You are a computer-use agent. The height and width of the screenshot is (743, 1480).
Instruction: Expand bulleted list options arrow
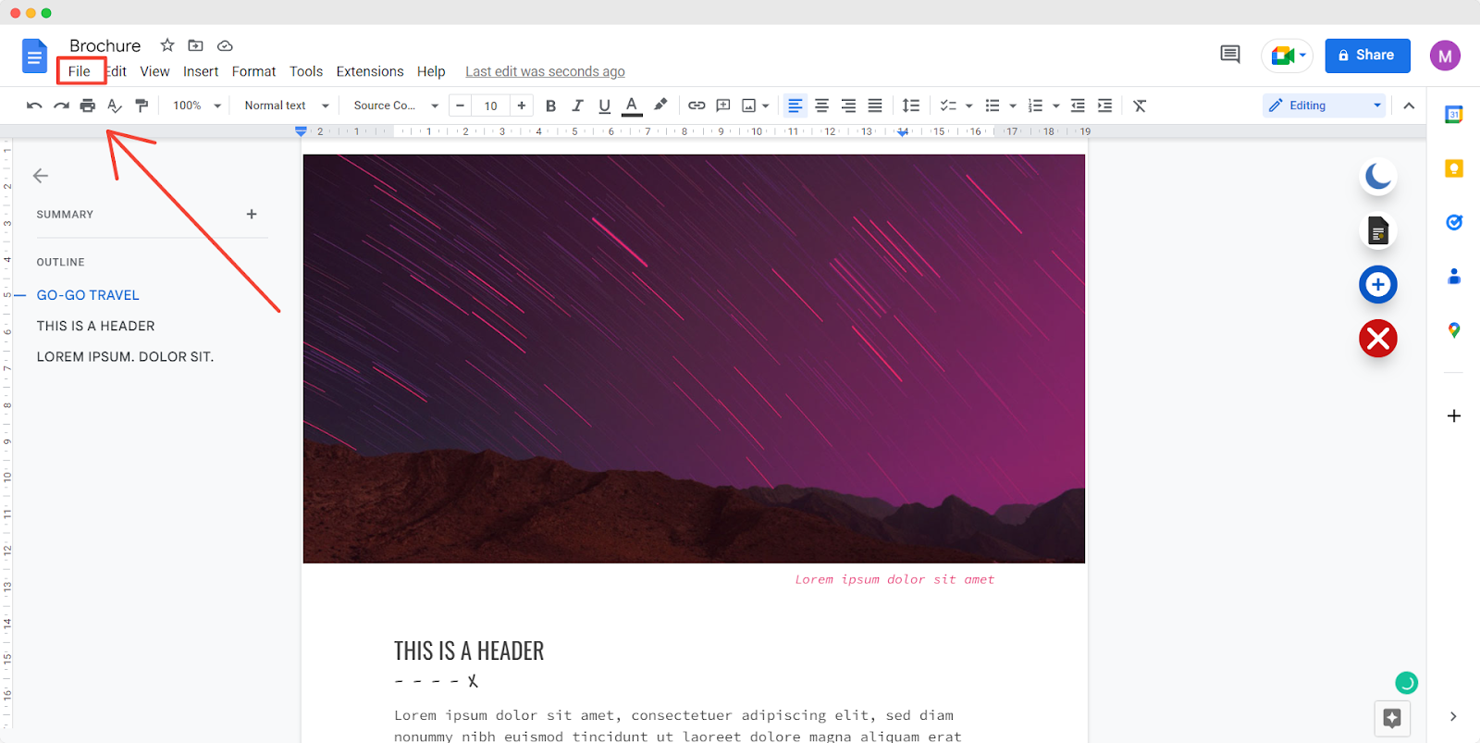click(x=1013, y=105)
